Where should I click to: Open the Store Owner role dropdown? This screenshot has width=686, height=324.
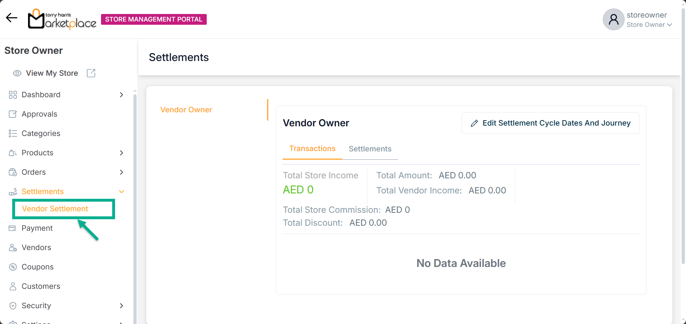tap(649, 25)
